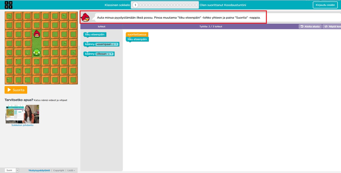Click the Code.org logo
Image resolution: width=341 pixels, height=173 pixels.
coord(9,5)
